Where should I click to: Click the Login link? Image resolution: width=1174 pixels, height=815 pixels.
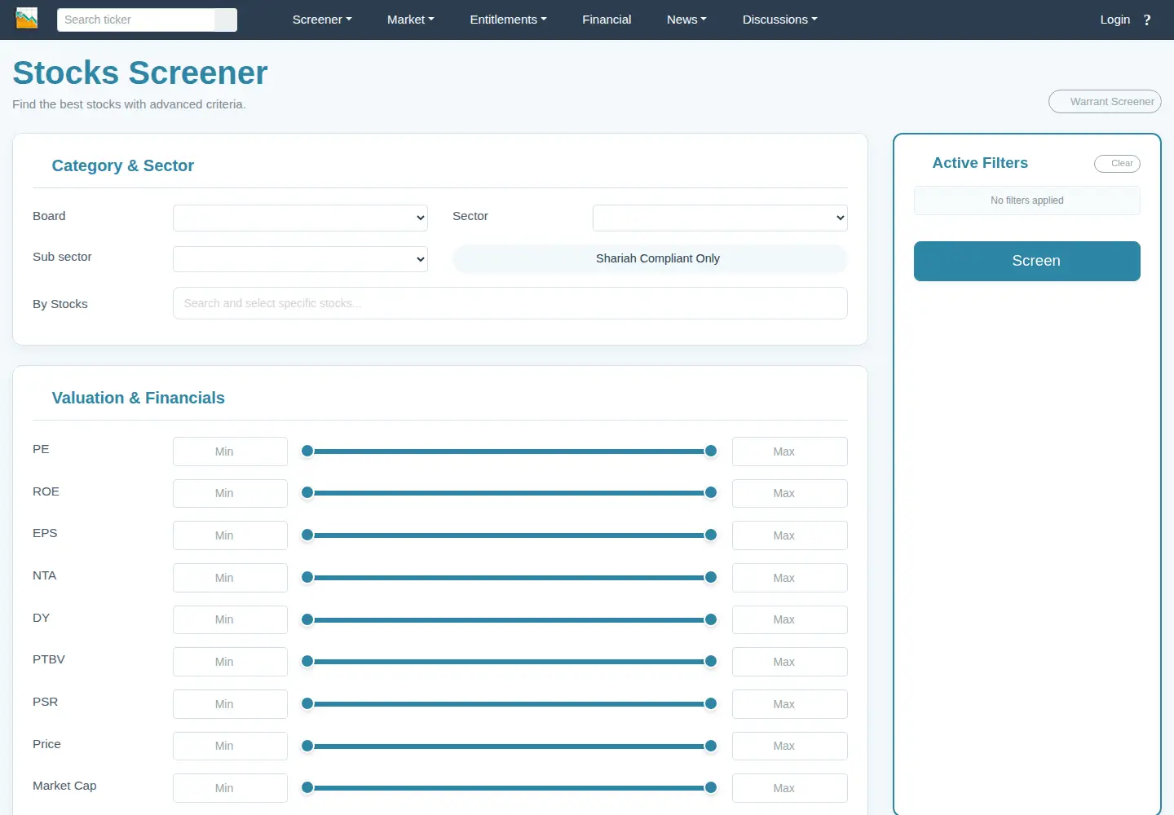tap(1114, 20)
